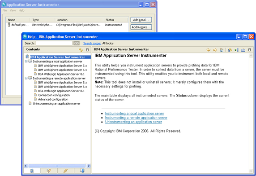256x176 pixels.
Task: Sort by the Type column header
Action: coord(42,20)
